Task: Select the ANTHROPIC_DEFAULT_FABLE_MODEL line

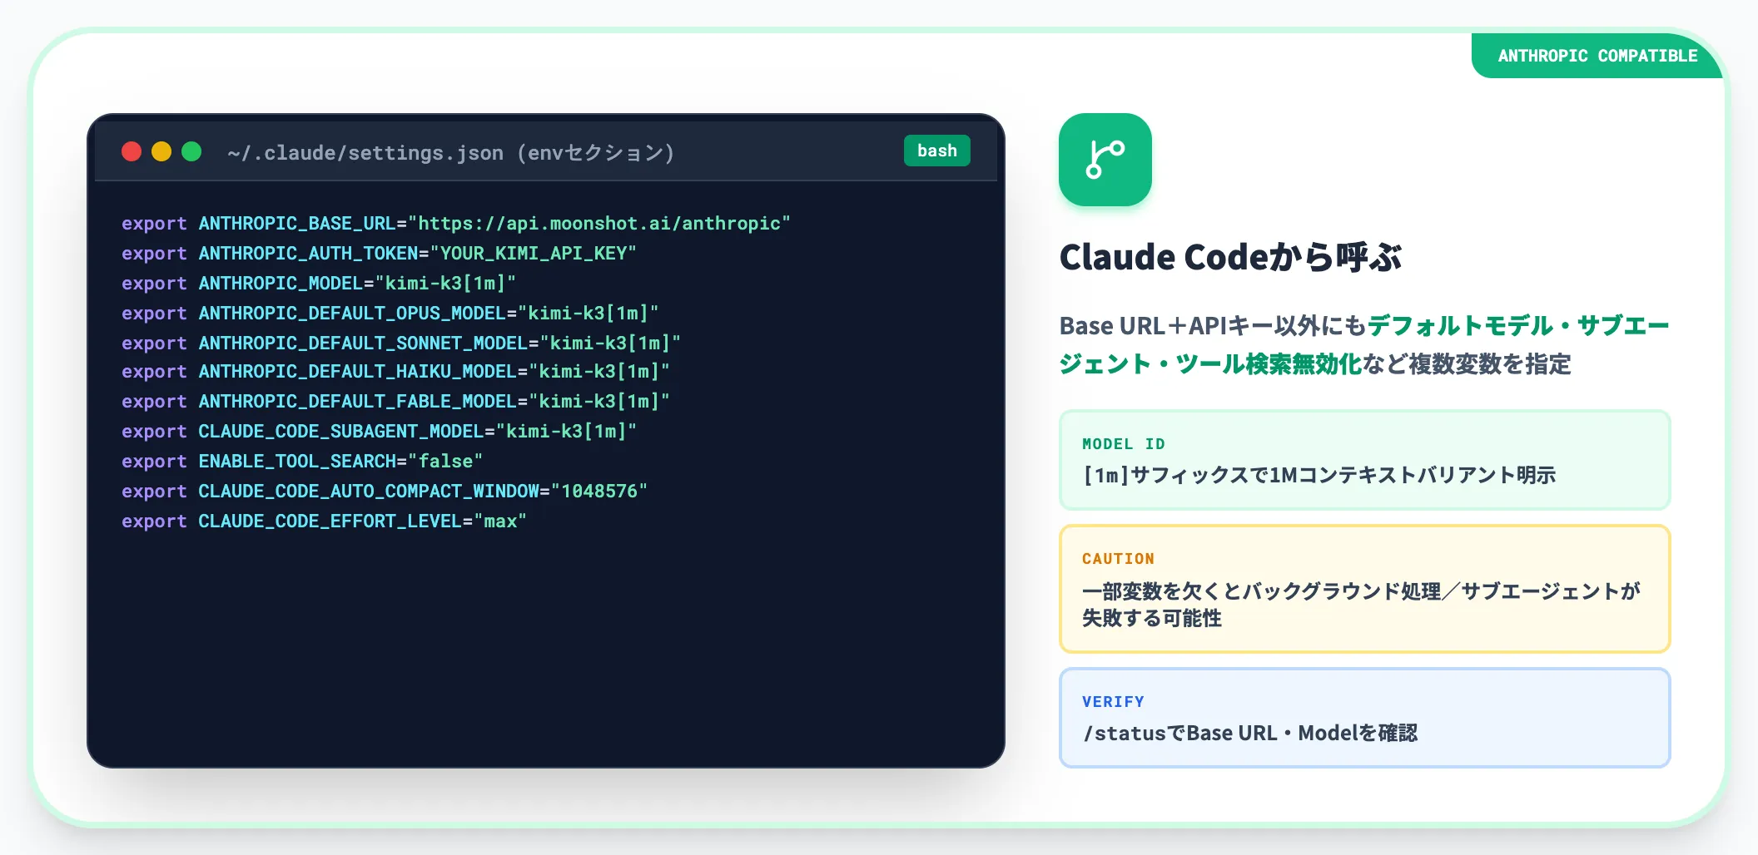Action: [395, 401]
